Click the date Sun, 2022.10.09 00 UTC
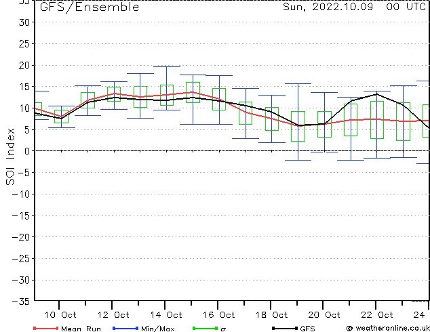The width and height of the screenshot is (430, 332). pyautogui.click(x=354, y=7)
